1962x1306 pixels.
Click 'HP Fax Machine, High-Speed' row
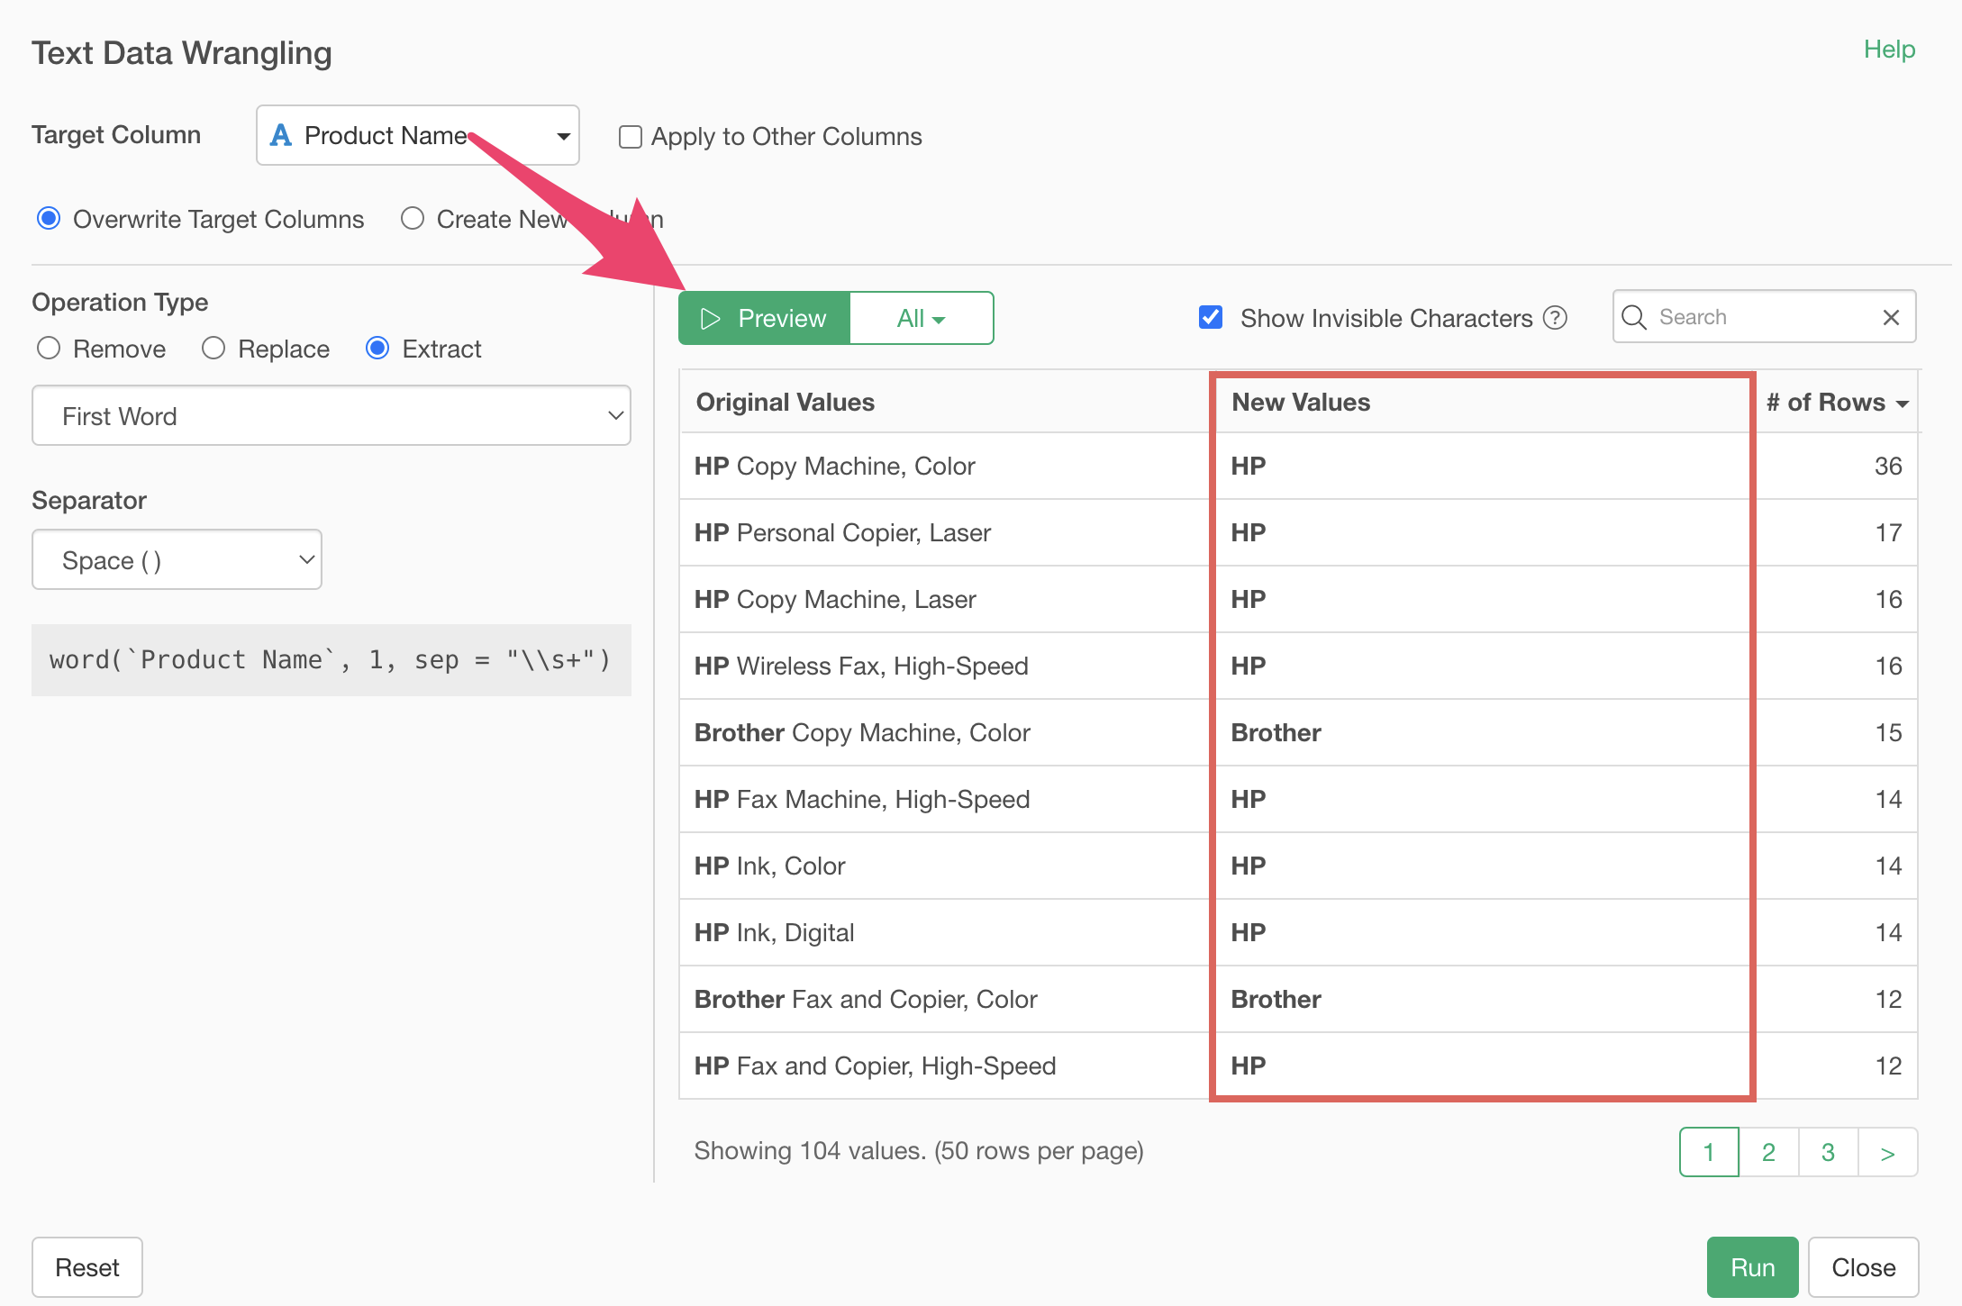click(1298, 799)
